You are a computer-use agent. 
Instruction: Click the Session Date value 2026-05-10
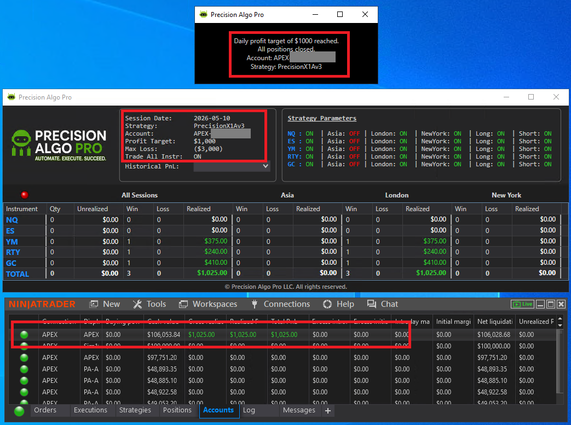(x=212, y=118)
